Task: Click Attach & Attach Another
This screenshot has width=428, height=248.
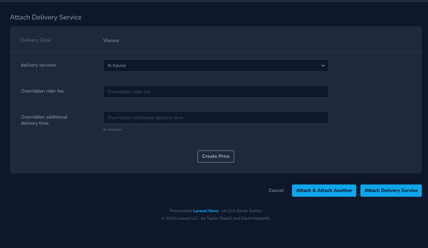Action: tap(324, 190)
